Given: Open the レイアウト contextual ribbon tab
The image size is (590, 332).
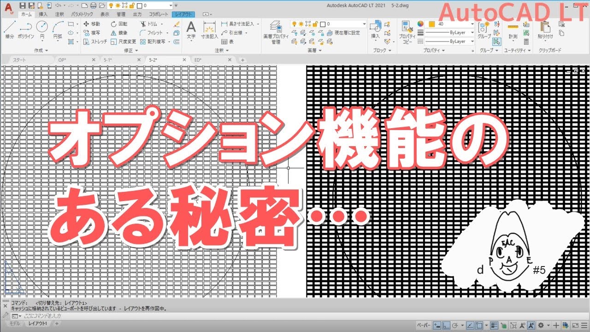Looking at the screenshot, I should coord(183,14).
